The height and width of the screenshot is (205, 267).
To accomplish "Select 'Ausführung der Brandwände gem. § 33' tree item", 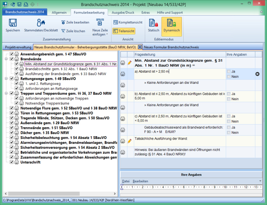I will pos(66,74).
